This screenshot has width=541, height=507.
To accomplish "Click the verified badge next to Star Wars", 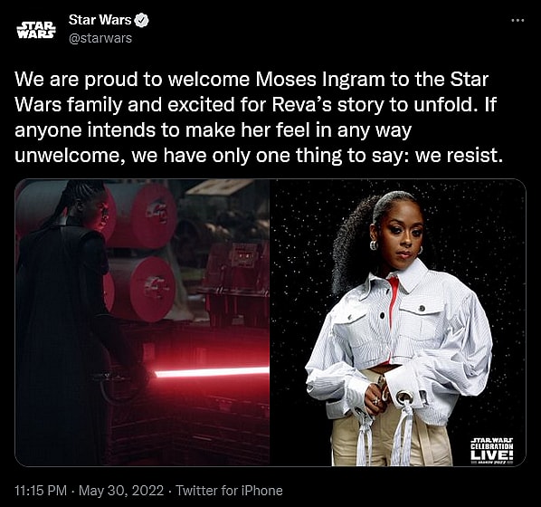I will pyautogui.click(x=141, y=21).
